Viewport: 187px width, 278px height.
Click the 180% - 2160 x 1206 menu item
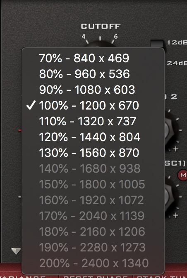[93, 232]
